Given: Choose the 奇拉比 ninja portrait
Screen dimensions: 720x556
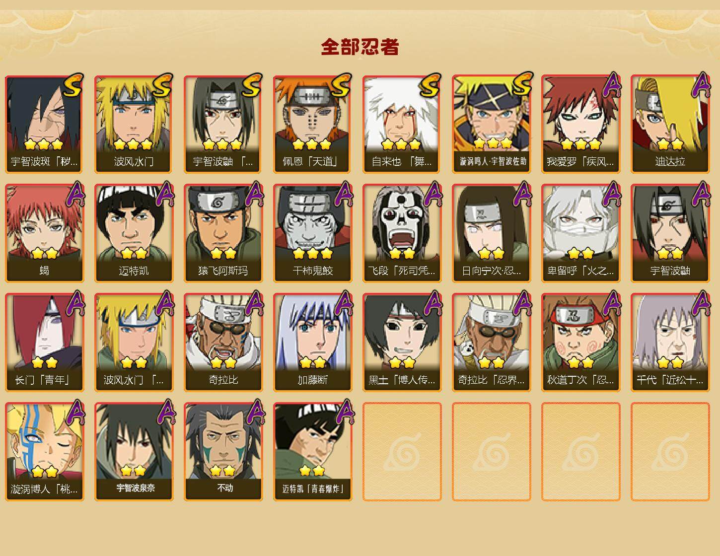Looking at the screenshot, I should pyautogui.click(x=223, y=343).
